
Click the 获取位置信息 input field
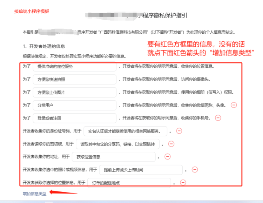[113, 157]
